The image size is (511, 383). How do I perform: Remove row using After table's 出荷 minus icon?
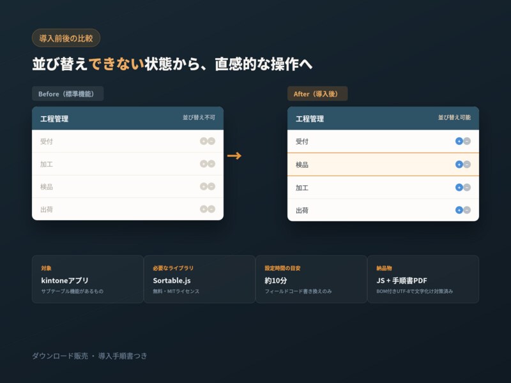(x=467, y=210)
